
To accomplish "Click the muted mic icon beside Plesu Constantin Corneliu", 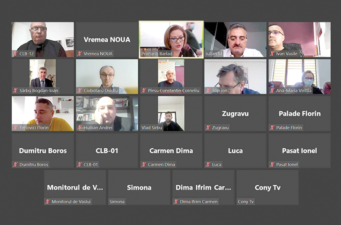I will pyautogui.click(x=144, y=91).
